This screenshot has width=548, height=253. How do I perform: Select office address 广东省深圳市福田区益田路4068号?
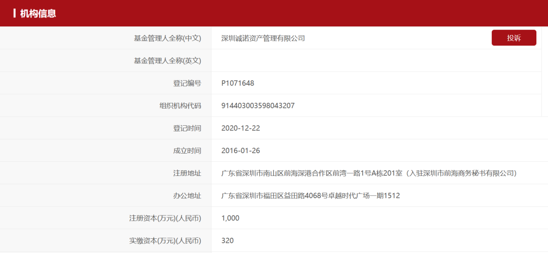click(x=311, y=196)
